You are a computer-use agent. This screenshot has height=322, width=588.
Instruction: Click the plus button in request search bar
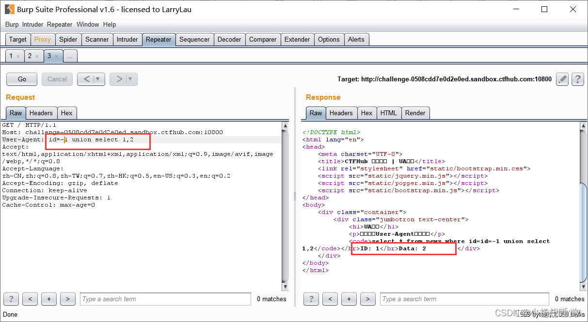pyautogui.click(x=49, y=299)
